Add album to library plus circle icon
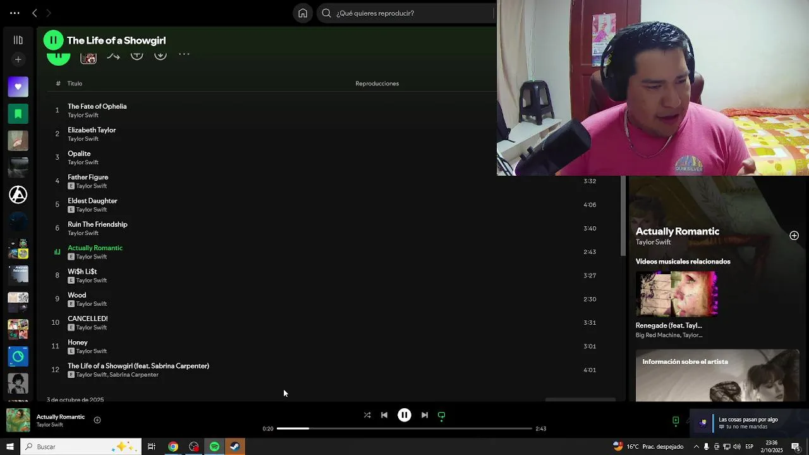The height and width of the screenshot is (455, 809). click(x=137, y=56)
